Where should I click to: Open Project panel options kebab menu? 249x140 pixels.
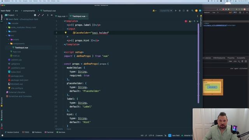(x=47, y=15)
